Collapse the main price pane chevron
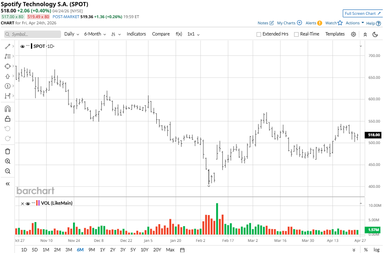The image size is (384, 253). pos(361,46)
